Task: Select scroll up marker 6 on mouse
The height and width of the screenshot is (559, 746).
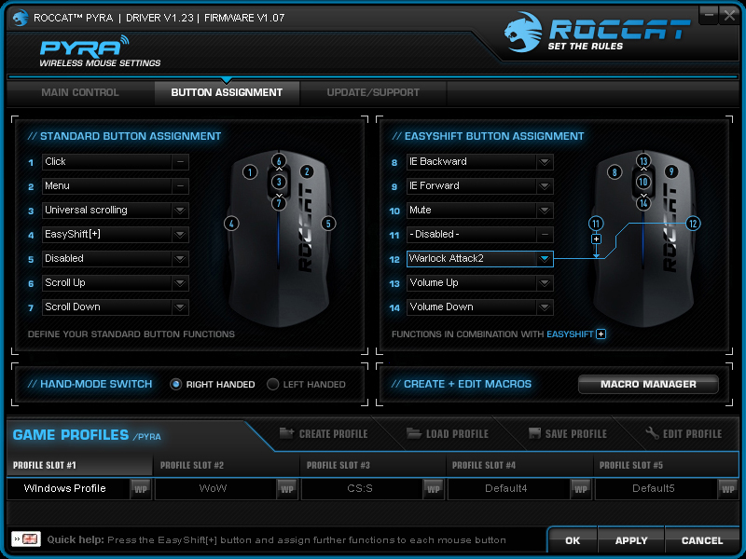Action: (x=279, y=160)
